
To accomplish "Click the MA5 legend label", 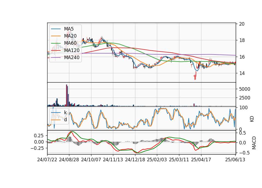I will pyautogui.click(x=69, y=29).
